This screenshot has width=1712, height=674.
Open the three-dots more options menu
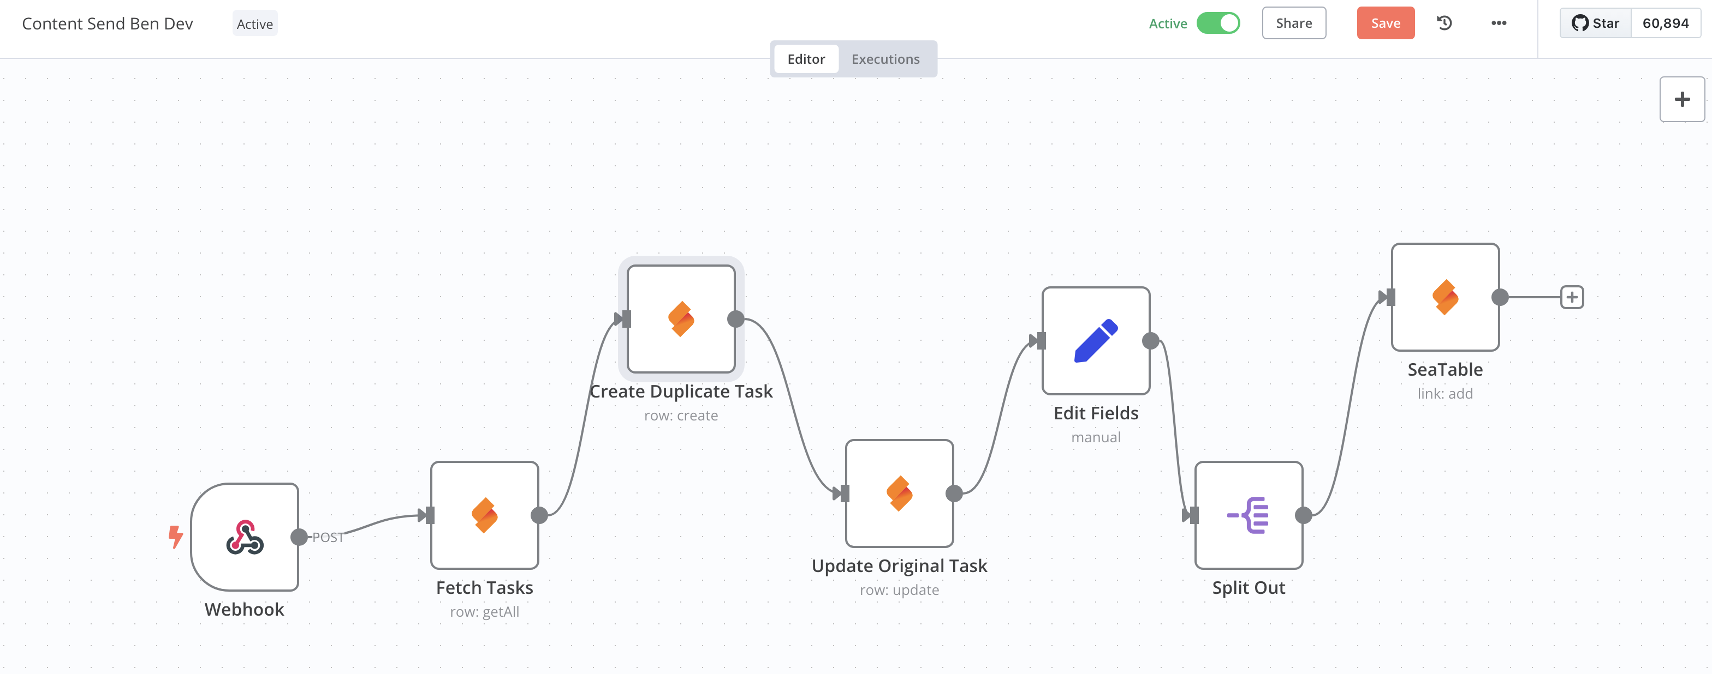coord(1499,23)
